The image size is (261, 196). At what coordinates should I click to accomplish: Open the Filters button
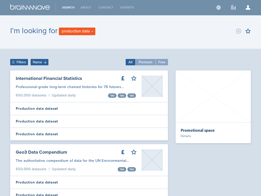(19, 62)
